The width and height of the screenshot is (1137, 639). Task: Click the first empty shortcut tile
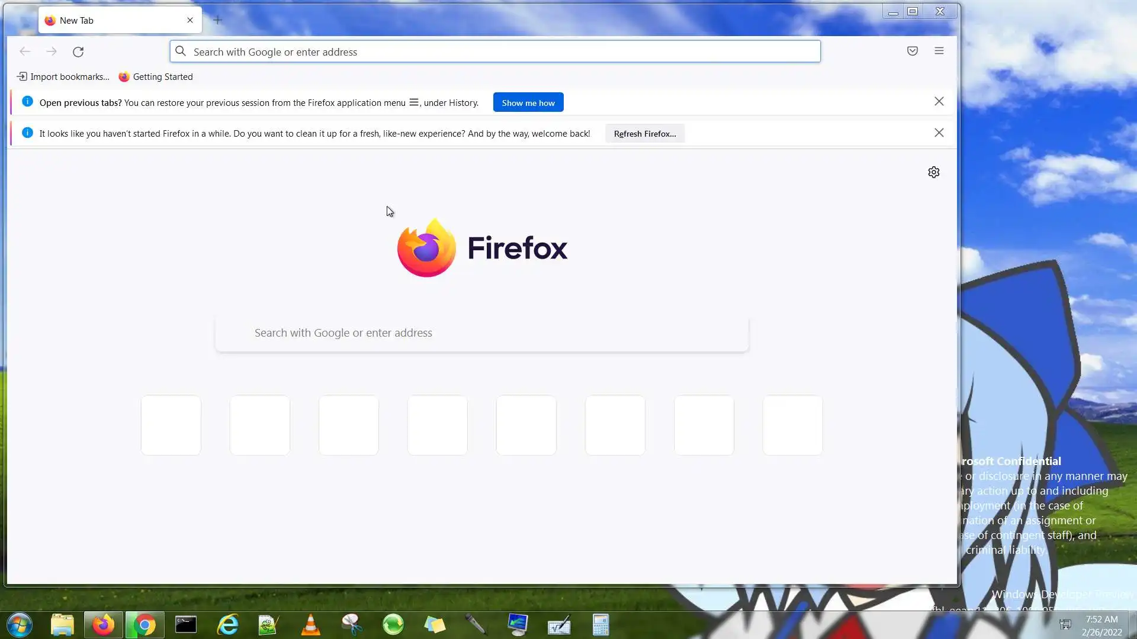click(x=171, y=425)
